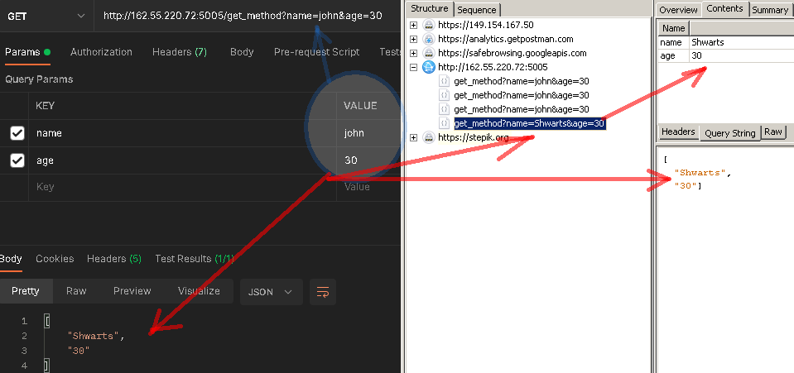Viewport: 794px width, 373px height.
Task: Click the Name column header
Action: [x=673, y=28]
